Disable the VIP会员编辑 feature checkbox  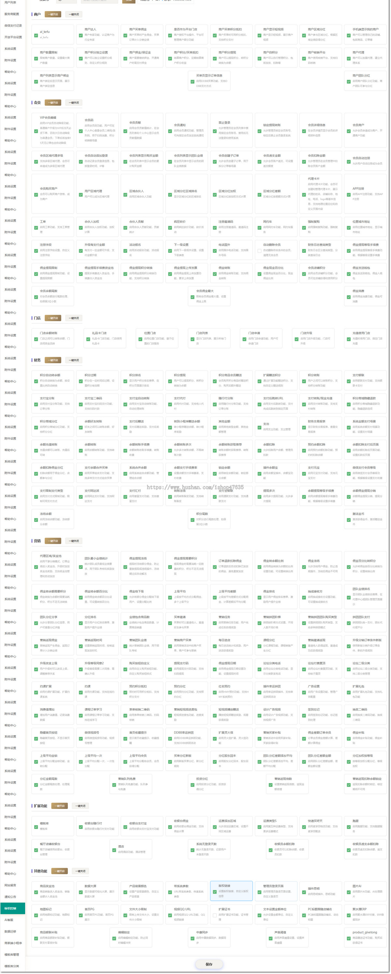pos(36,130)
